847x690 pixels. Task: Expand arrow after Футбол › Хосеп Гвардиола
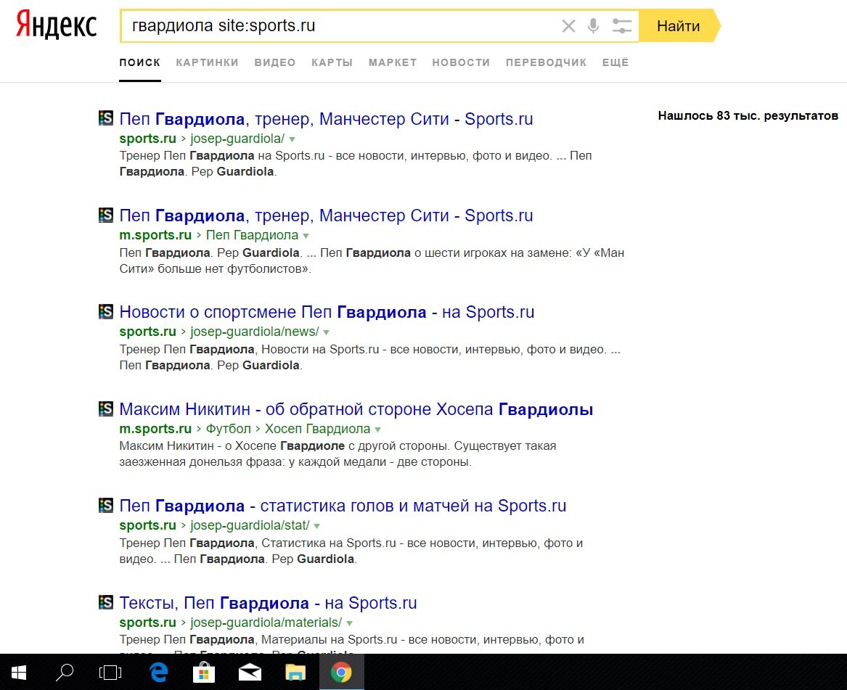pos(378,430)
